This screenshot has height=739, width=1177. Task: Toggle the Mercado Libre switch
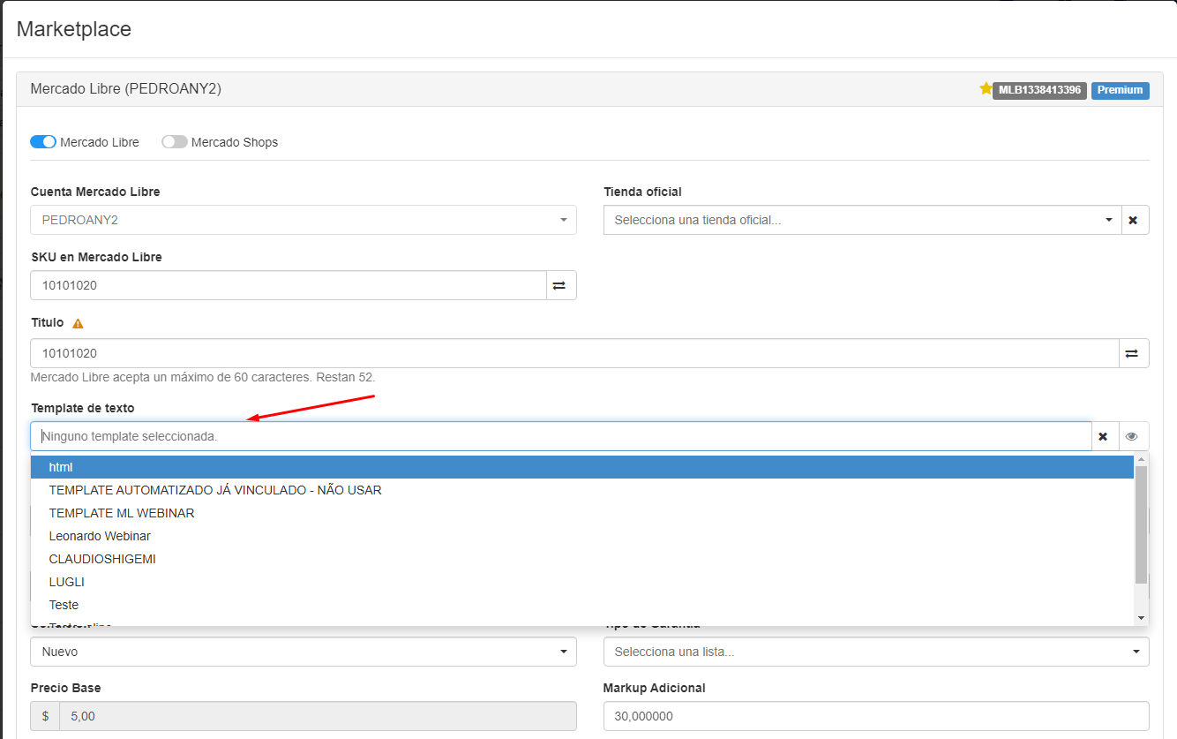(x=43, y=142)
